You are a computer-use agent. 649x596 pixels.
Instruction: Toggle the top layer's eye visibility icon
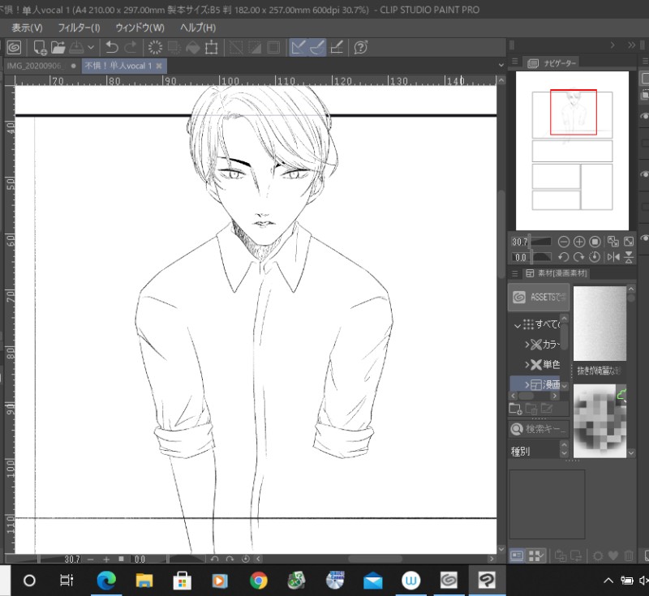pyautogui.click(x=644, y=117)
